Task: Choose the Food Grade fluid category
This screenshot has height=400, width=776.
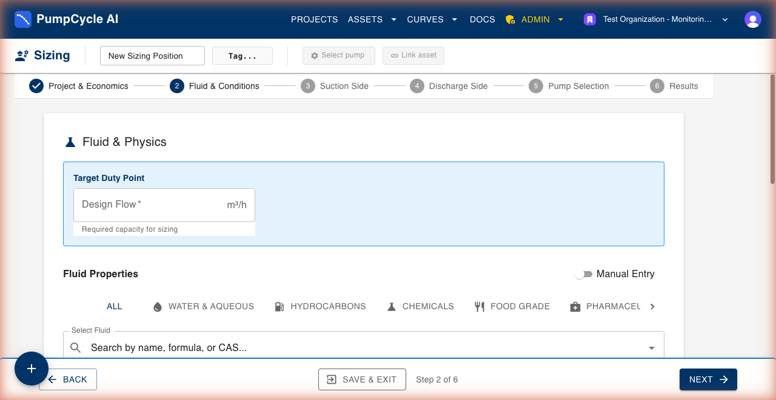Action: click(x=512, y=306)
